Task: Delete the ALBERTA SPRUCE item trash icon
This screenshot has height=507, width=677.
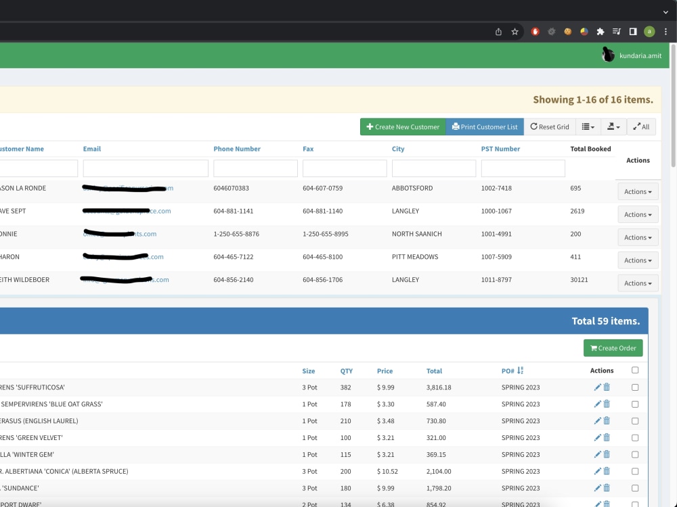Action: click(607, 471)
